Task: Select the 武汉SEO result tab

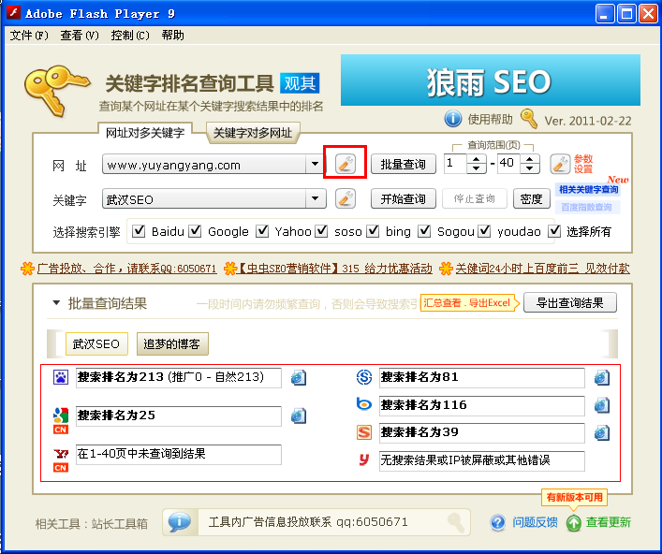Action: pyautogui.click(x=96, y=343)
